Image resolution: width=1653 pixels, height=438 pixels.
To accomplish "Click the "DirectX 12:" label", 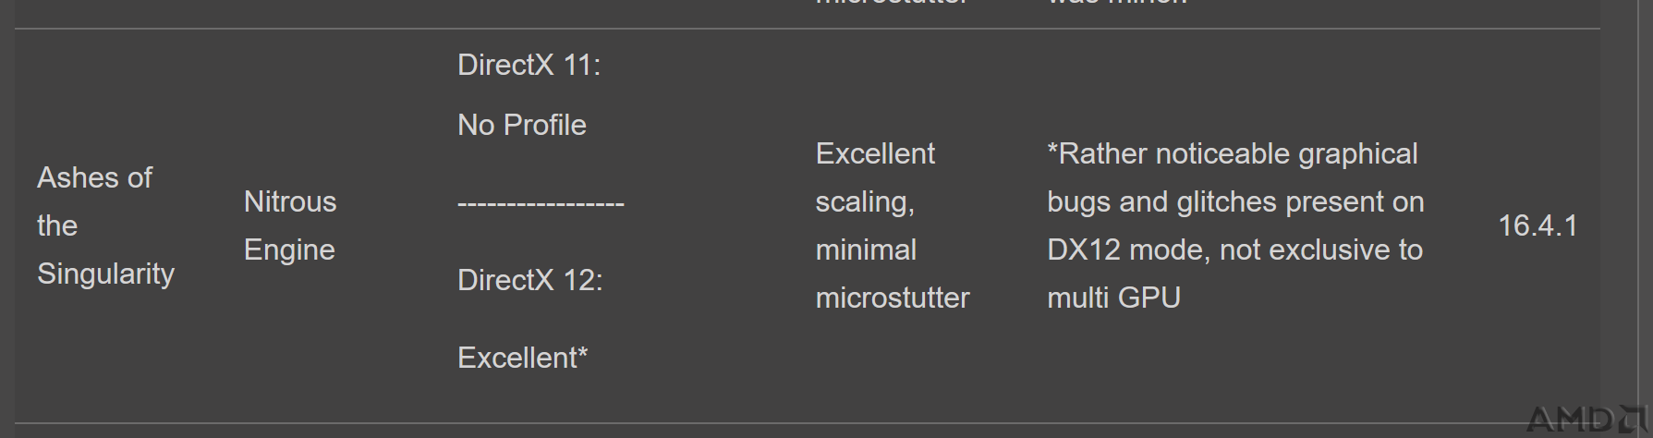I will (530, 280).
